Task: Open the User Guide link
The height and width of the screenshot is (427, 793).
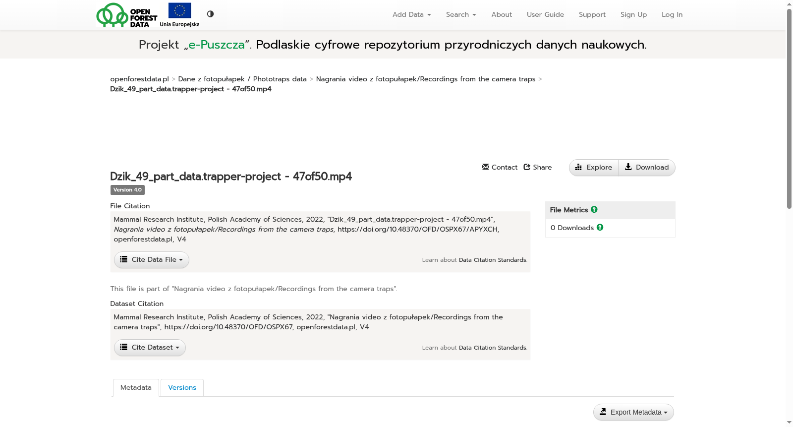Action: click(545, 15)
